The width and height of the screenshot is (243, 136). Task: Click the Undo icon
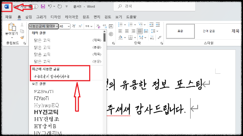click(x=50, y=6)
